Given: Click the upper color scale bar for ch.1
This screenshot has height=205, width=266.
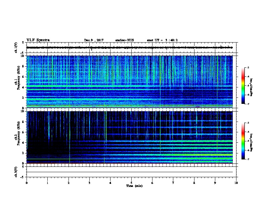Looking at the screenshot, I should [243, 86].
